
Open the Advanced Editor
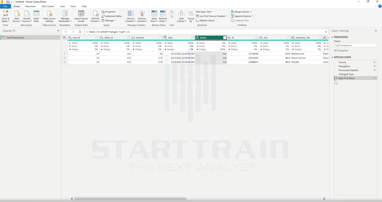click(112, 16)
